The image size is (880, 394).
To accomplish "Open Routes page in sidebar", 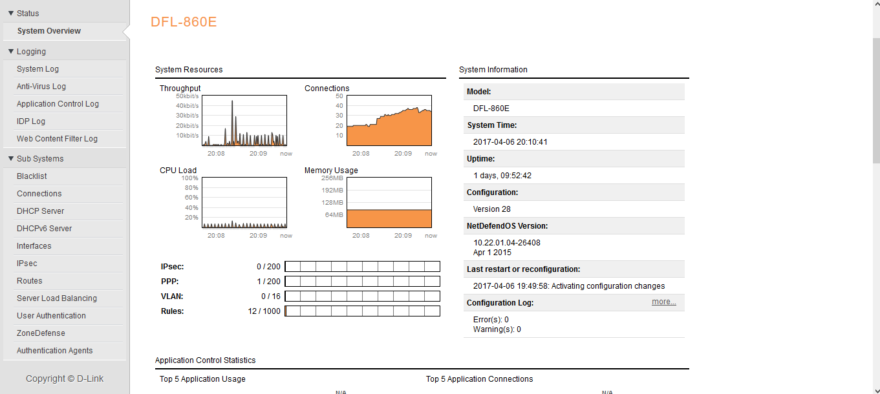I will coord(30,281).
